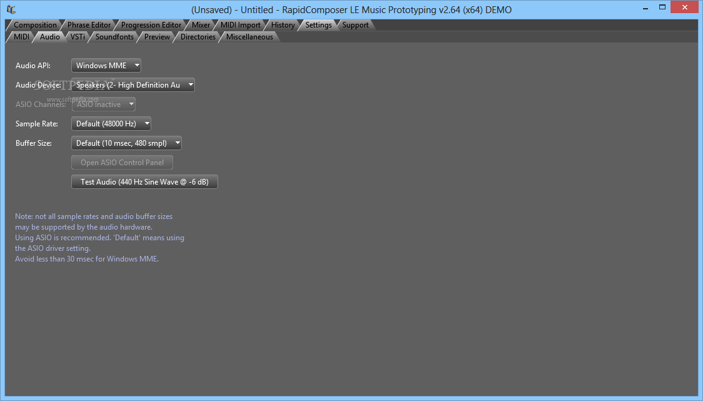Open the Phrase Editor tab
The width and height of the screenshot is (703, 401).
coord(89,25)
